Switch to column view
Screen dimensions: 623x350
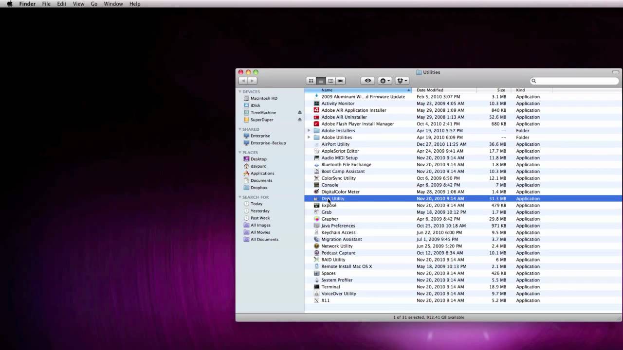330,81
